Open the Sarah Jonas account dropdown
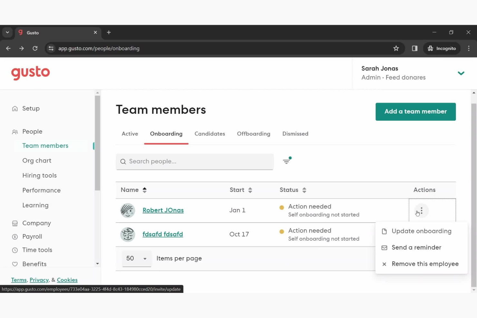Viewport: 477px width, 318px height. (461, 73)
